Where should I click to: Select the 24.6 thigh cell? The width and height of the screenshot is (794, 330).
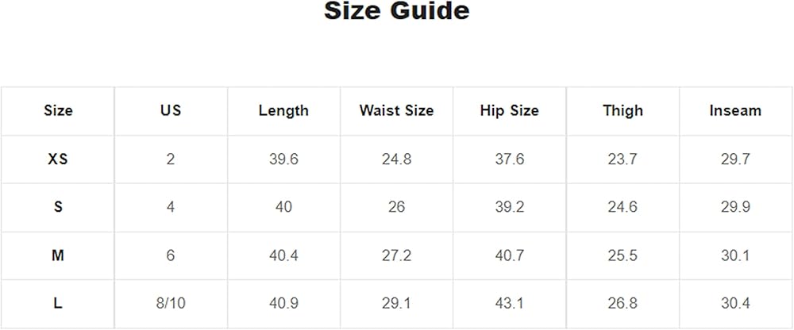[x=622, y=207]
